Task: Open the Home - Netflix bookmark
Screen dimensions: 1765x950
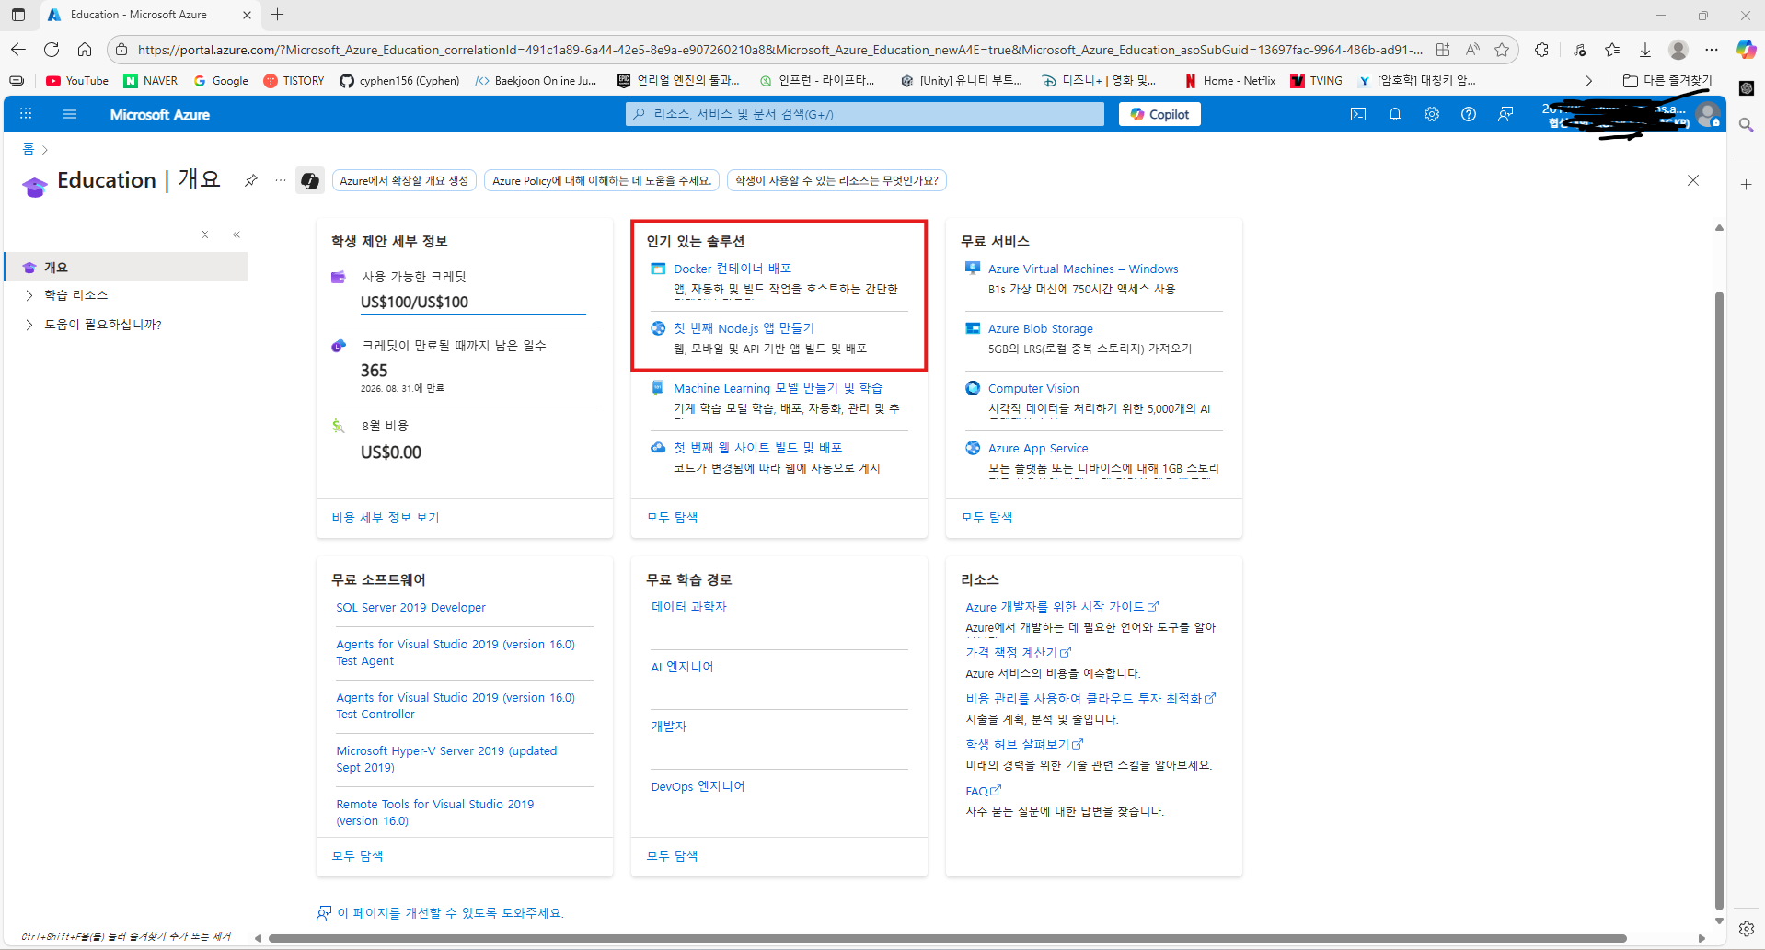Action: pyautogui.click(x=1230, y=81)
